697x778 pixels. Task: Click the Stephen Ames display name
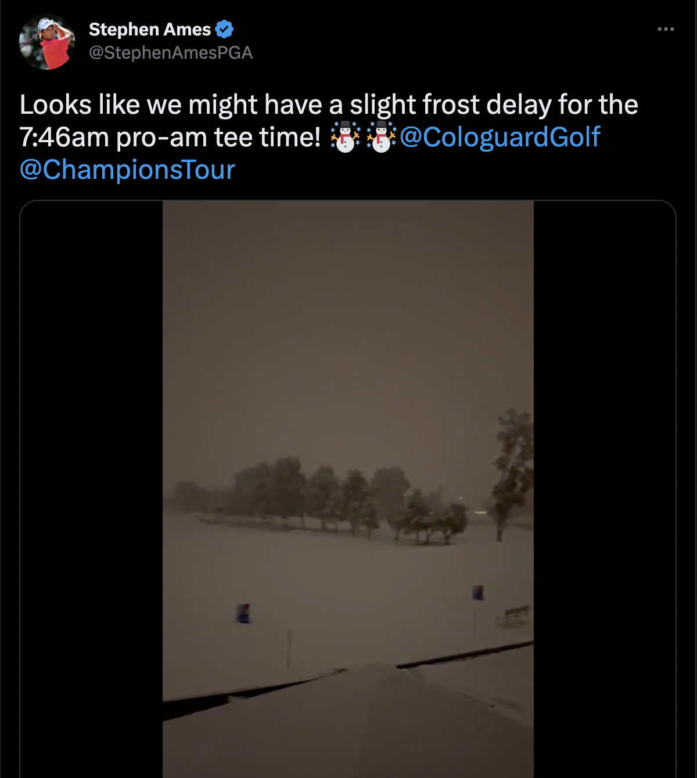[x=150, y=29]
